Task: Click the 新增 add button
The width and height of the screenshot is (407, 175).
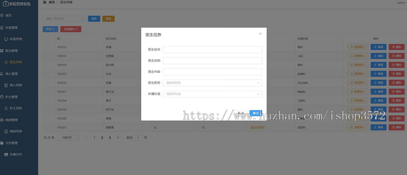Action: click(x=50, y=29)
